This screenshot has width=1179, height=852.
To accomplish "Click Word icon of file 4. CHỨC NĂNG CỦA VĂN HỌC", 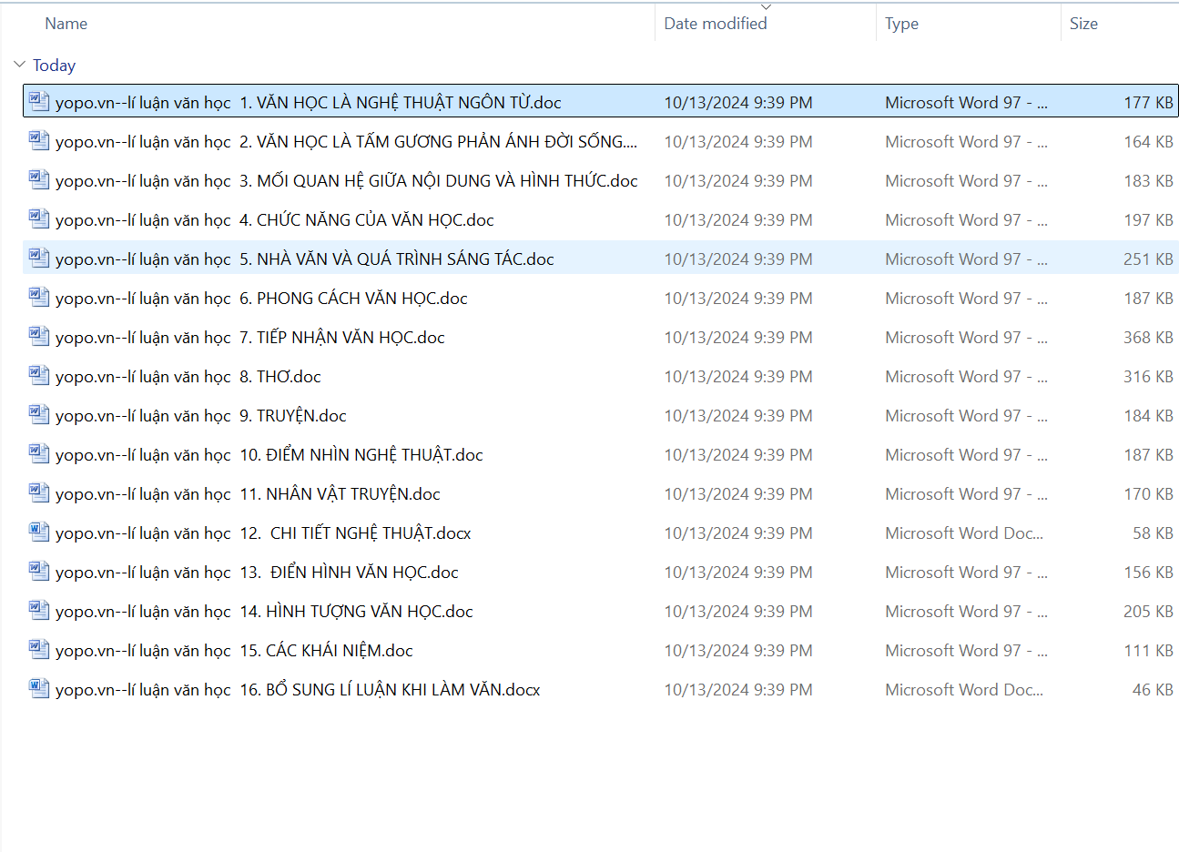I will [x=38, y=218].
